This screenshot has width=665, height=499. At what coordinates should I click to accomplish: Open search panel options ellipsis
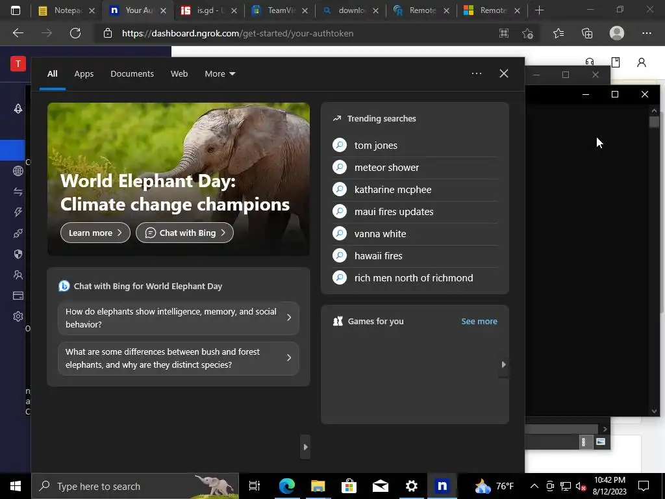(x=476, y=73)
